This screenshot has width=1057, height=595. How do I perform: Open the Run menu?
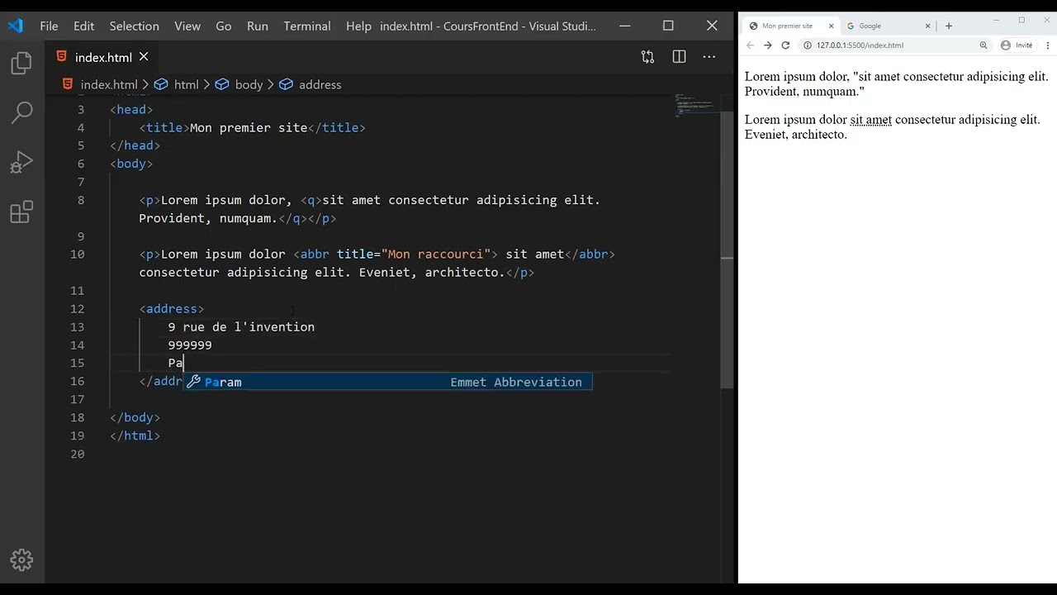pos(258,26)
